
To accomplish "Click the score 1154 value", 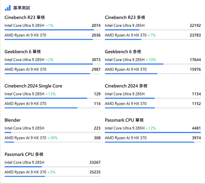I will pos(196,94).
